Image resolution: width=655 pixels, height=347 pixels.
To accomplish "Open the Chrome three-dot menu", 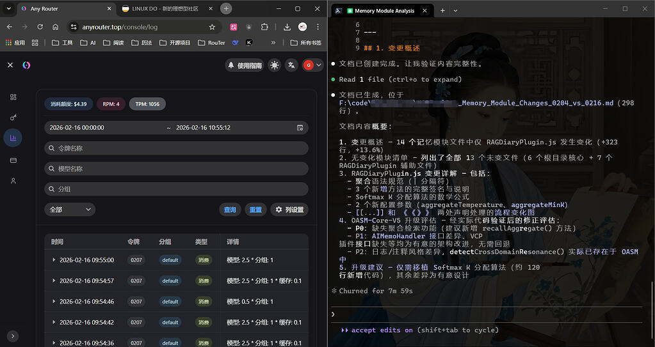I will [318, 27].
